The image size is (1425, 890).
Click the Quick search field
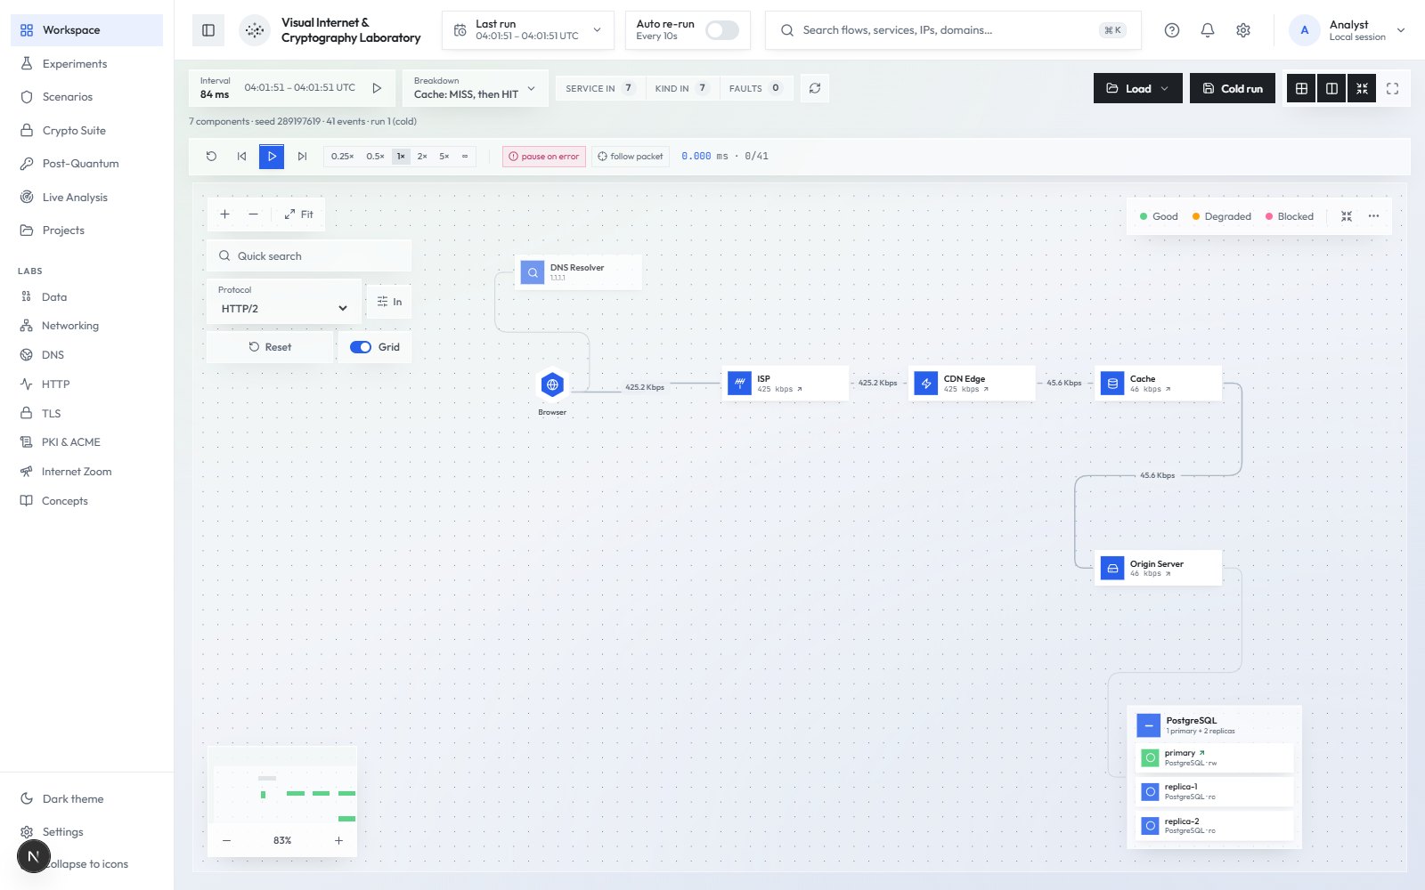(309, 255)
